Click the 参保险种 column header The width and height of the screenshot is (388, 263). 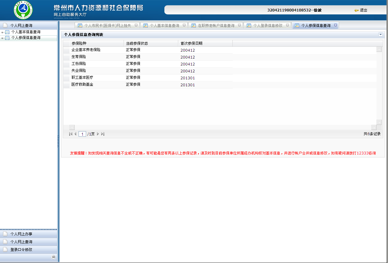(x=97, y=43)
